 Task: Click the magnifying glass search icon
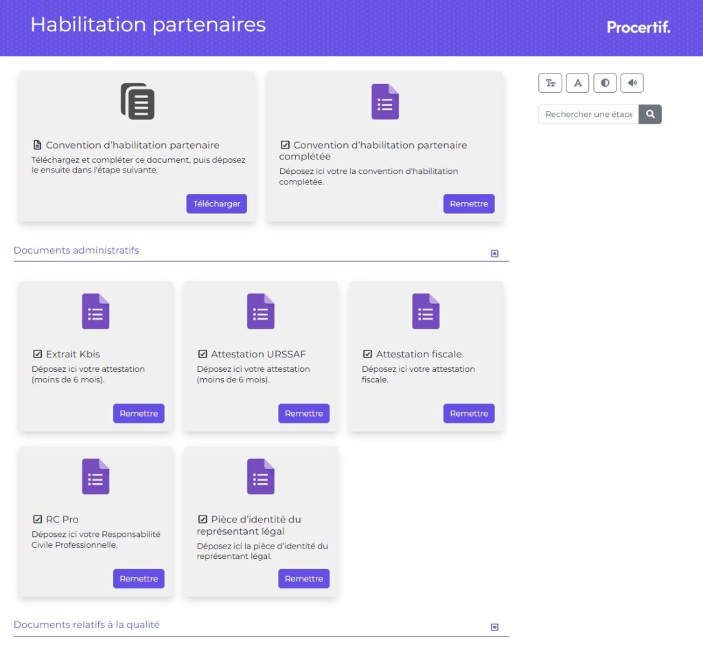click(650, 114)
